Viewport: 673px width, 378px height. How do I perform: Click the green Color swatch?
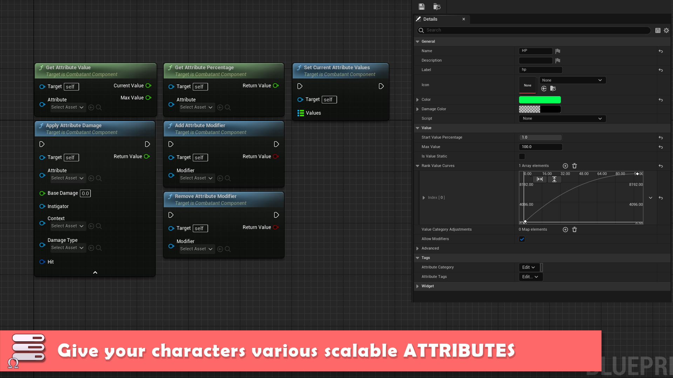(x=540, y=100)
